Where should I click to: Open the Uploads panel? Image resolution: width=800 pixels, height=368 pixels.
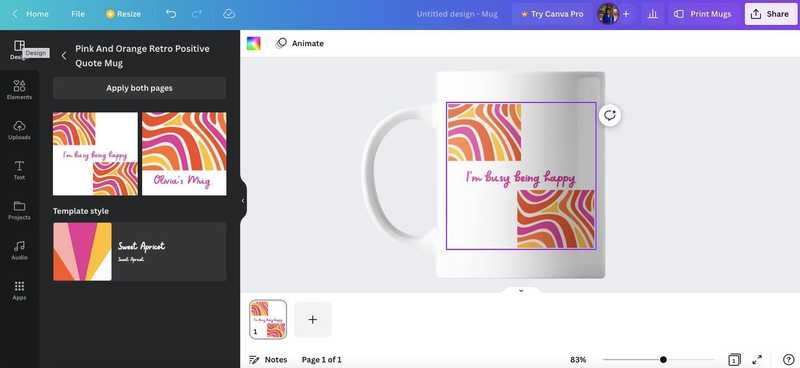[x=20, y=130]
